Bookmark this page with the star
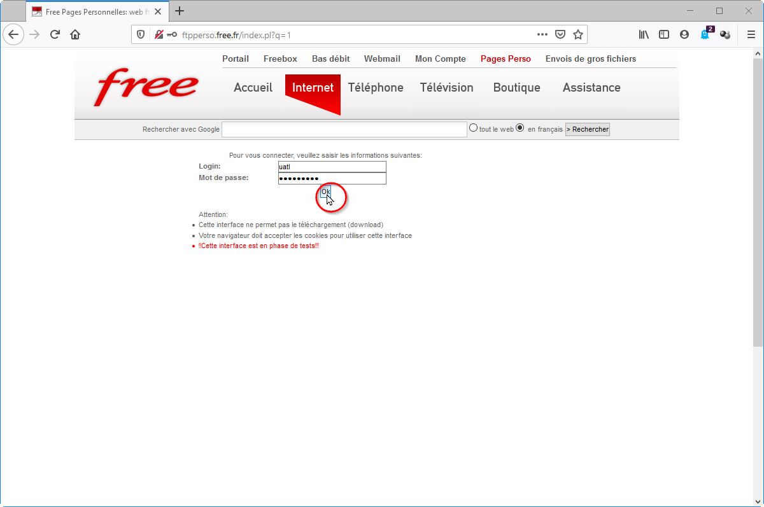 [x=578, y=35]
